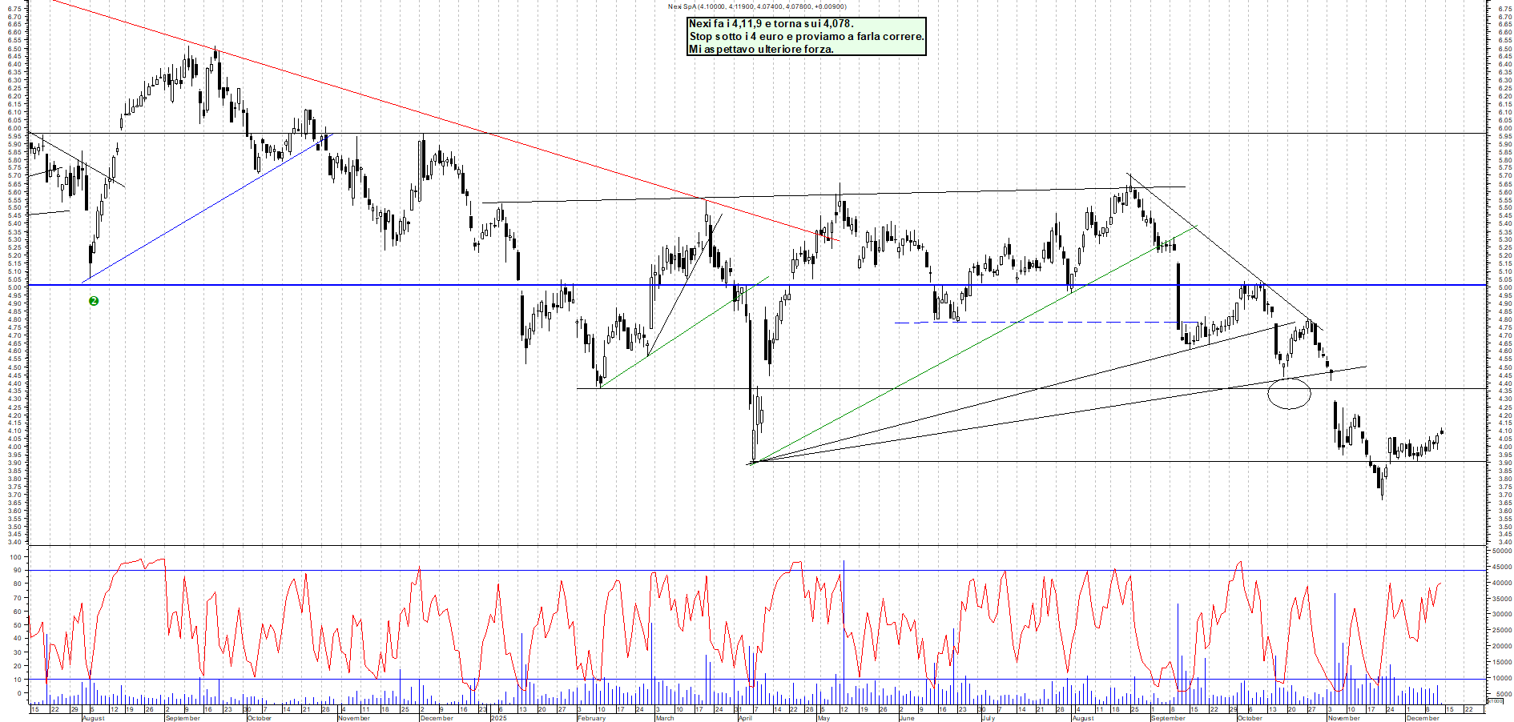Click the 50000 label on volume scale

click(x=1502, y=551)
